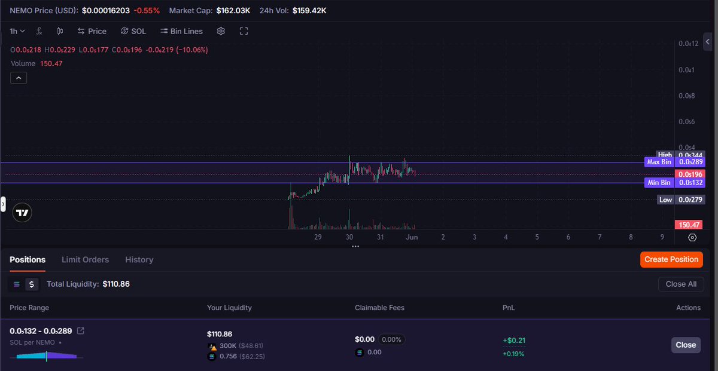Screen dimensions: 718x371
Task: Collapse the right side panel chevron
Action: pyautogui.click(x=708, y=41)
